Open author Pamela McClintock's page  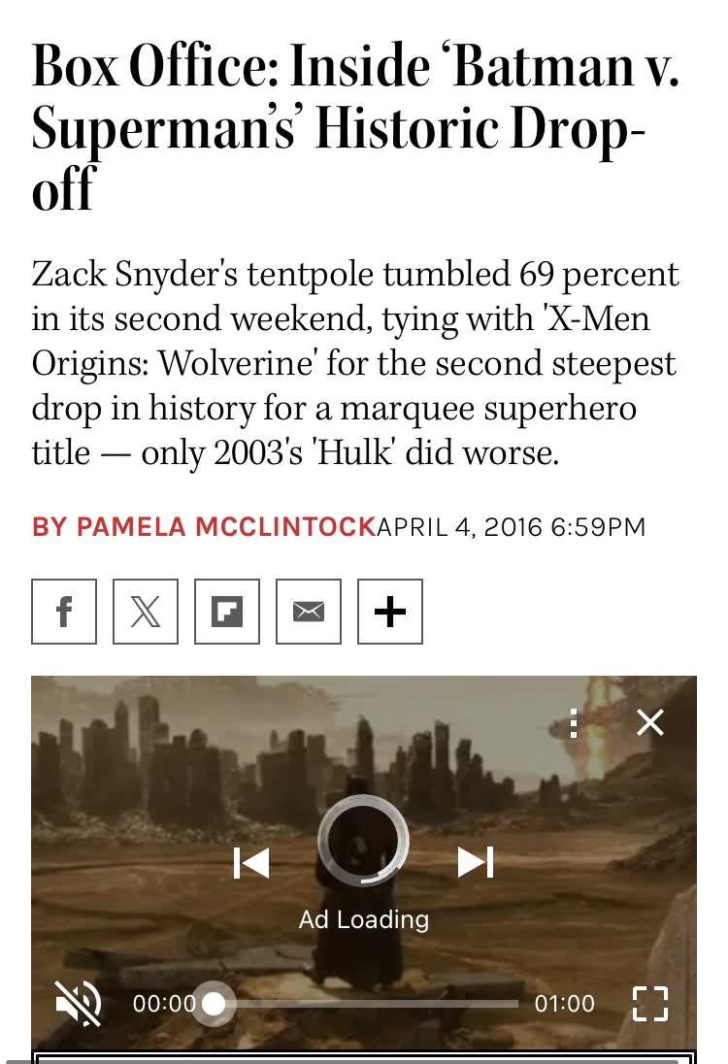point(204,526)
